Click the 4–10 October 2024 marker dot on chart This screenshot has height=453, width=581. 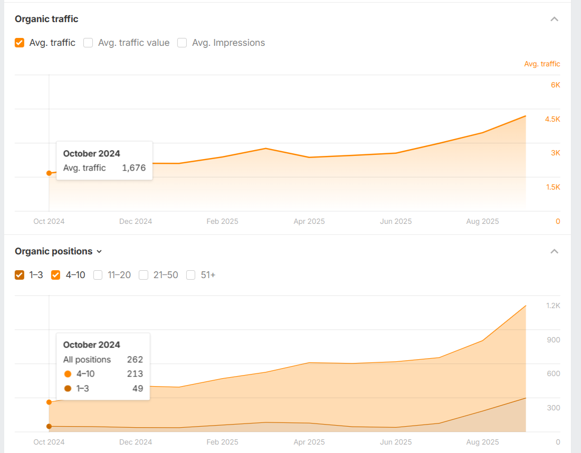click(x=49, y=402)
